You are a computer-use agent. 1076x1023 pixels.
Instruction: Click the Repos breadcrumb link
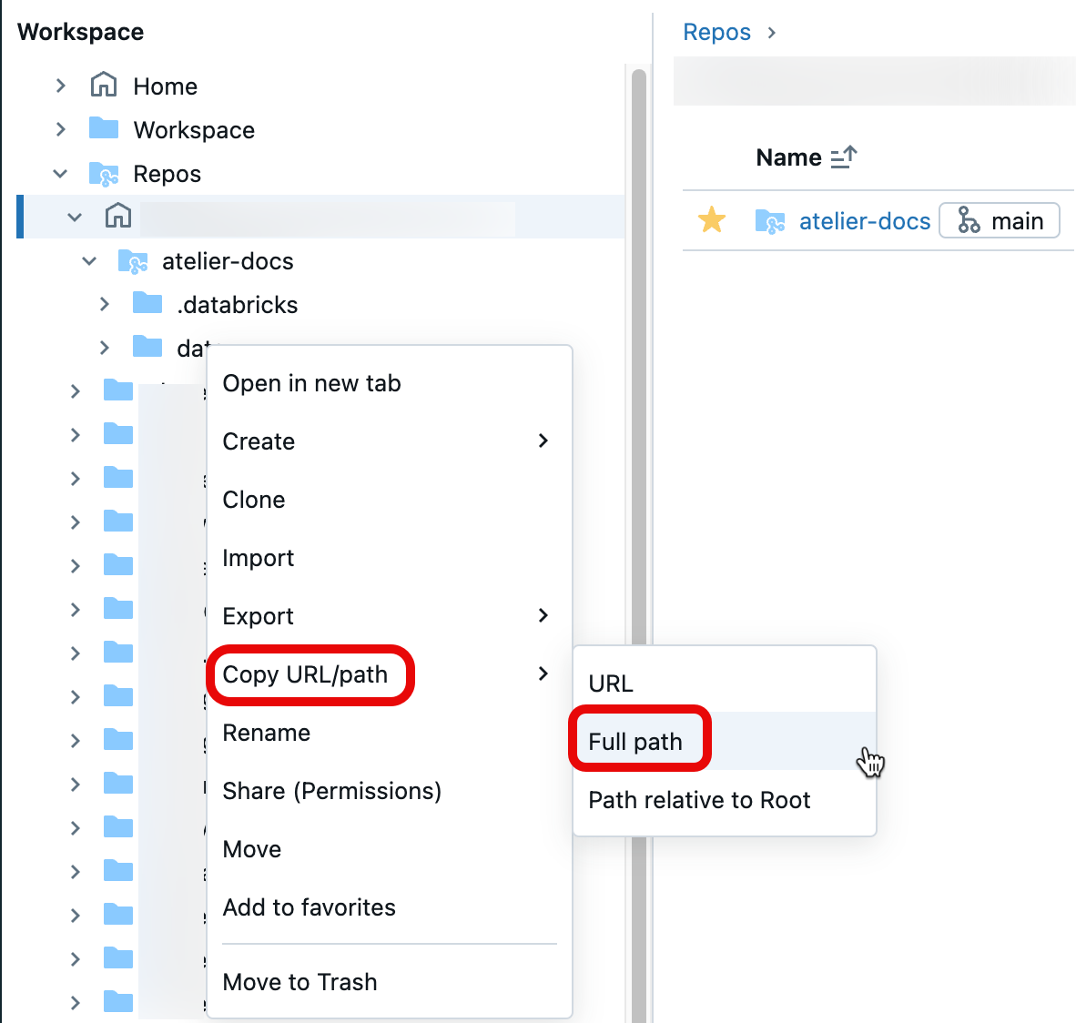click(x=716, y=33)
